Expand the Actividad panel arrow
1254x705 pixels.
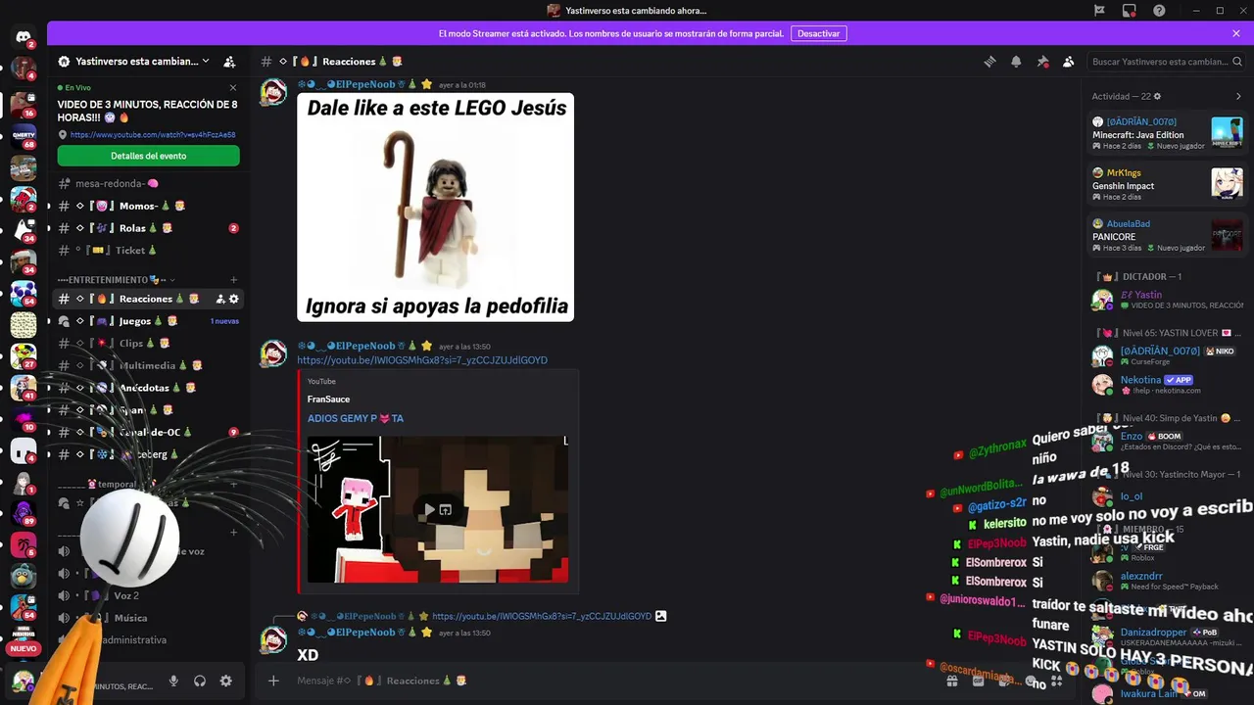click(1238, 96)
